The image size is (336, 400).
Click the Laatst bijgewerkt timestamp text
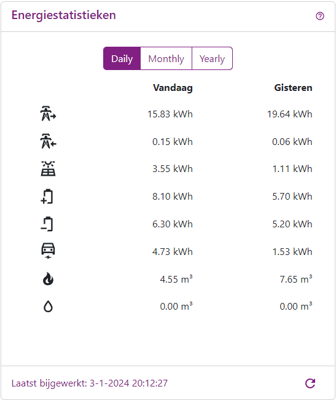(x=90, y=383)
